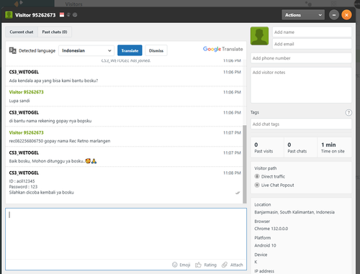Click 'Silahkan dicoba kembali ya bosku' text
This screenshot has height=274, width=360.
pyautogui.click(x=42, y=193)
